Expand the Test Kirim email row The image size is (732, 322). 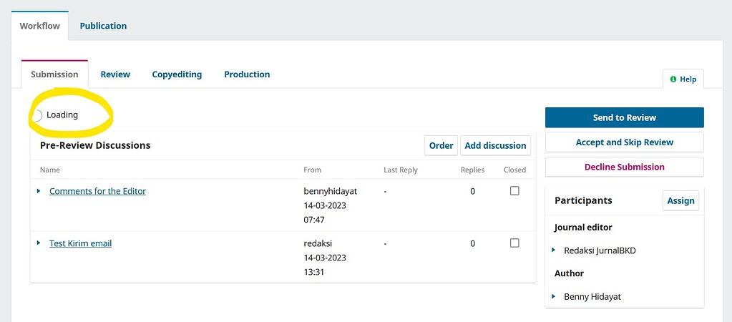point(39,243)
